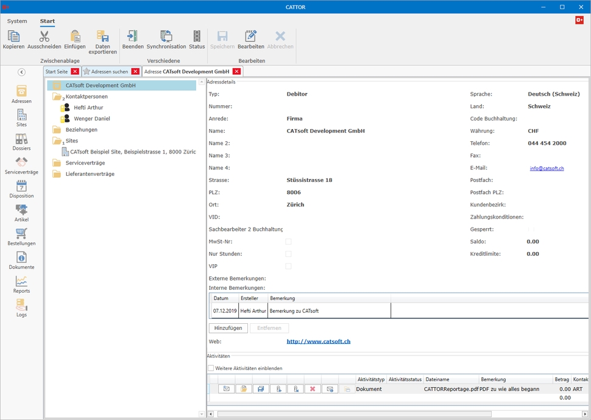Open the Adressen module in sidebar
This screenshot has width=591, height=420.
click(x=21, y=94)
